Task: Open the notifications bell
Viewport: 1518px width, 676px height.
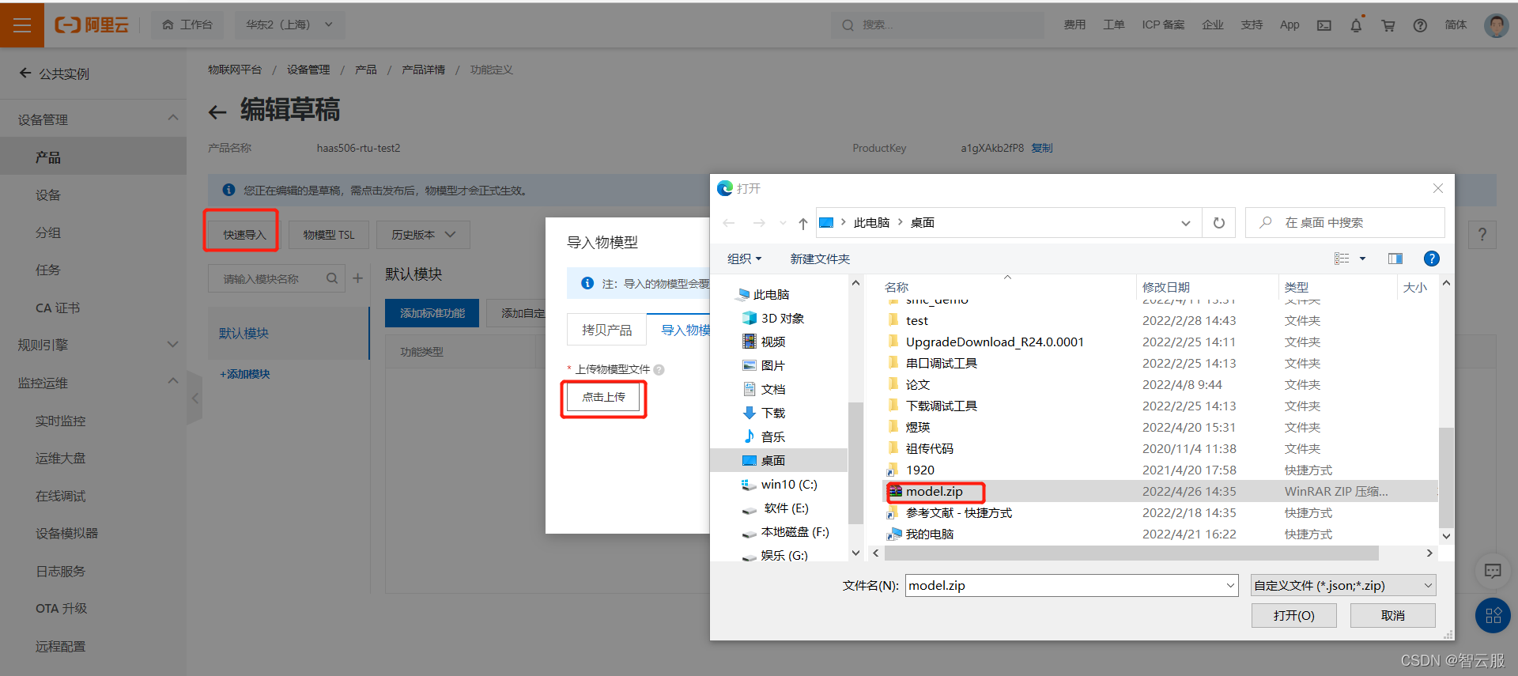Action: (1356, 25)
